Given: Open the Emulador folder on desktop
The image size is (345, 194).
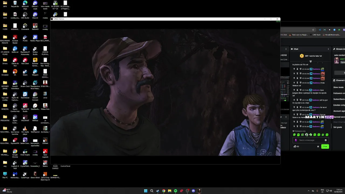Looking at the screenshot, I should point(5,72).
